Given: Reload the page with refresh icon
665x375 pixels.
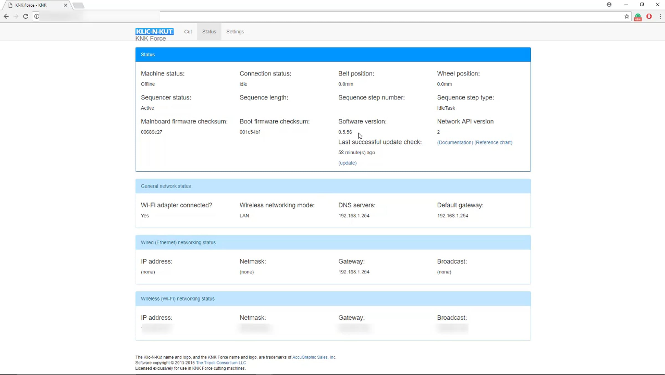Looking at the screenshot, I should [25, 16].
